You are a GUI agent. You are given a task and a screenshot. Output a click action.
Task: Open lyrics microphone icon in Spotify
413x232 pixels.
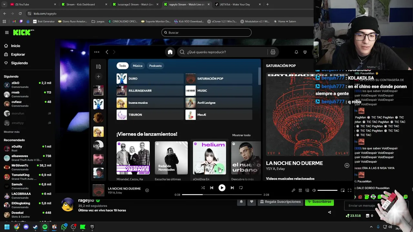tap(293, 190)
